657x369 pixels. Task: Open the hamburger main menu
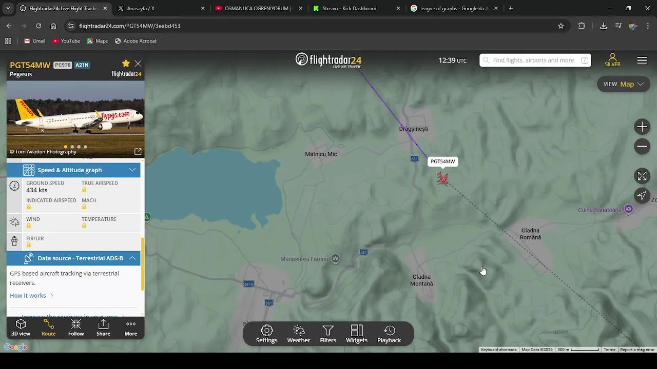pyautogui.click(x=642, y=60)
